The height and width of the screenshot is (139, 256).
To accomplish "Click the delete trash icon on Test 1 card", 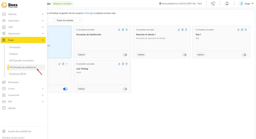I will pyautogui.click(x=245, y=30).
